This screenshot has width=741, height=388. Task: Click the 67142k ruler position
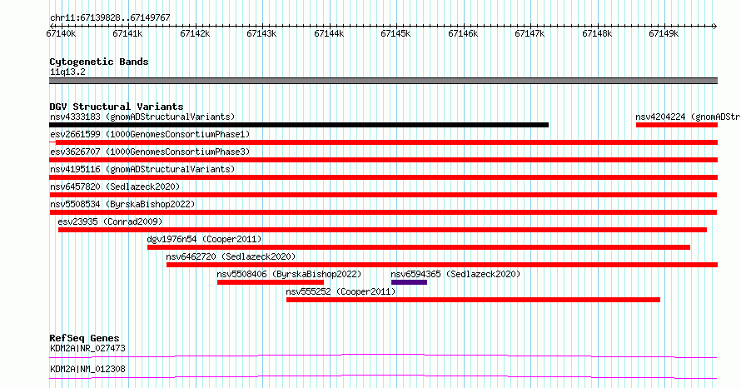point(195,33)
